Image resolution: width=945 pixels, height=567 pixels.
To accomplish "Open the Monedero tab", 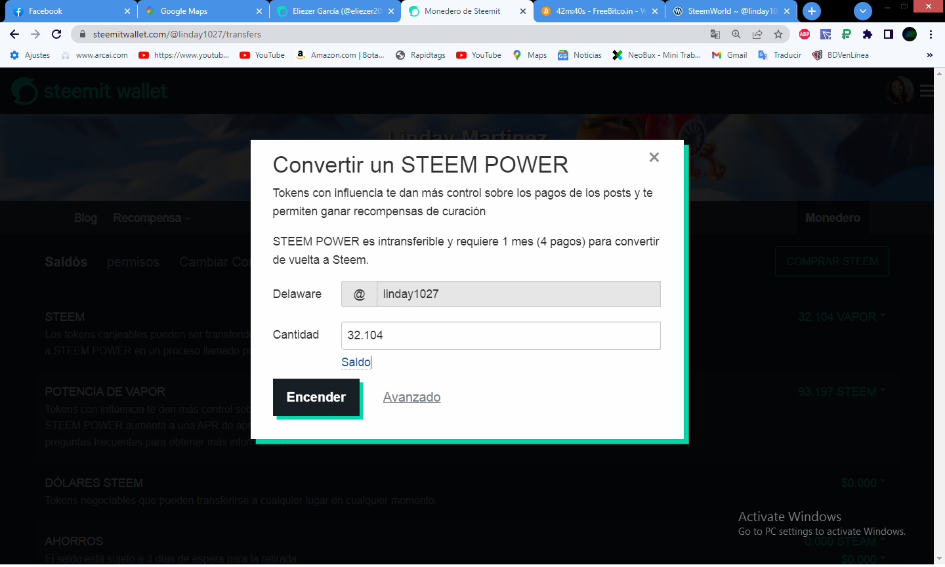I will click(833, 218).
